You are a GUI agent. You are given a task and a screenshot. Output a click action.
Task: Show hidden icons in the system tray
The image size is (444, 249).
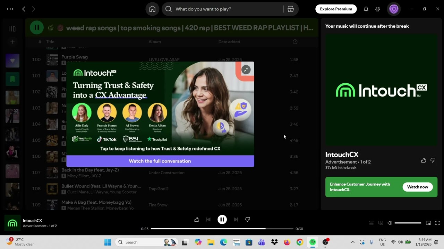pos(353,242)
